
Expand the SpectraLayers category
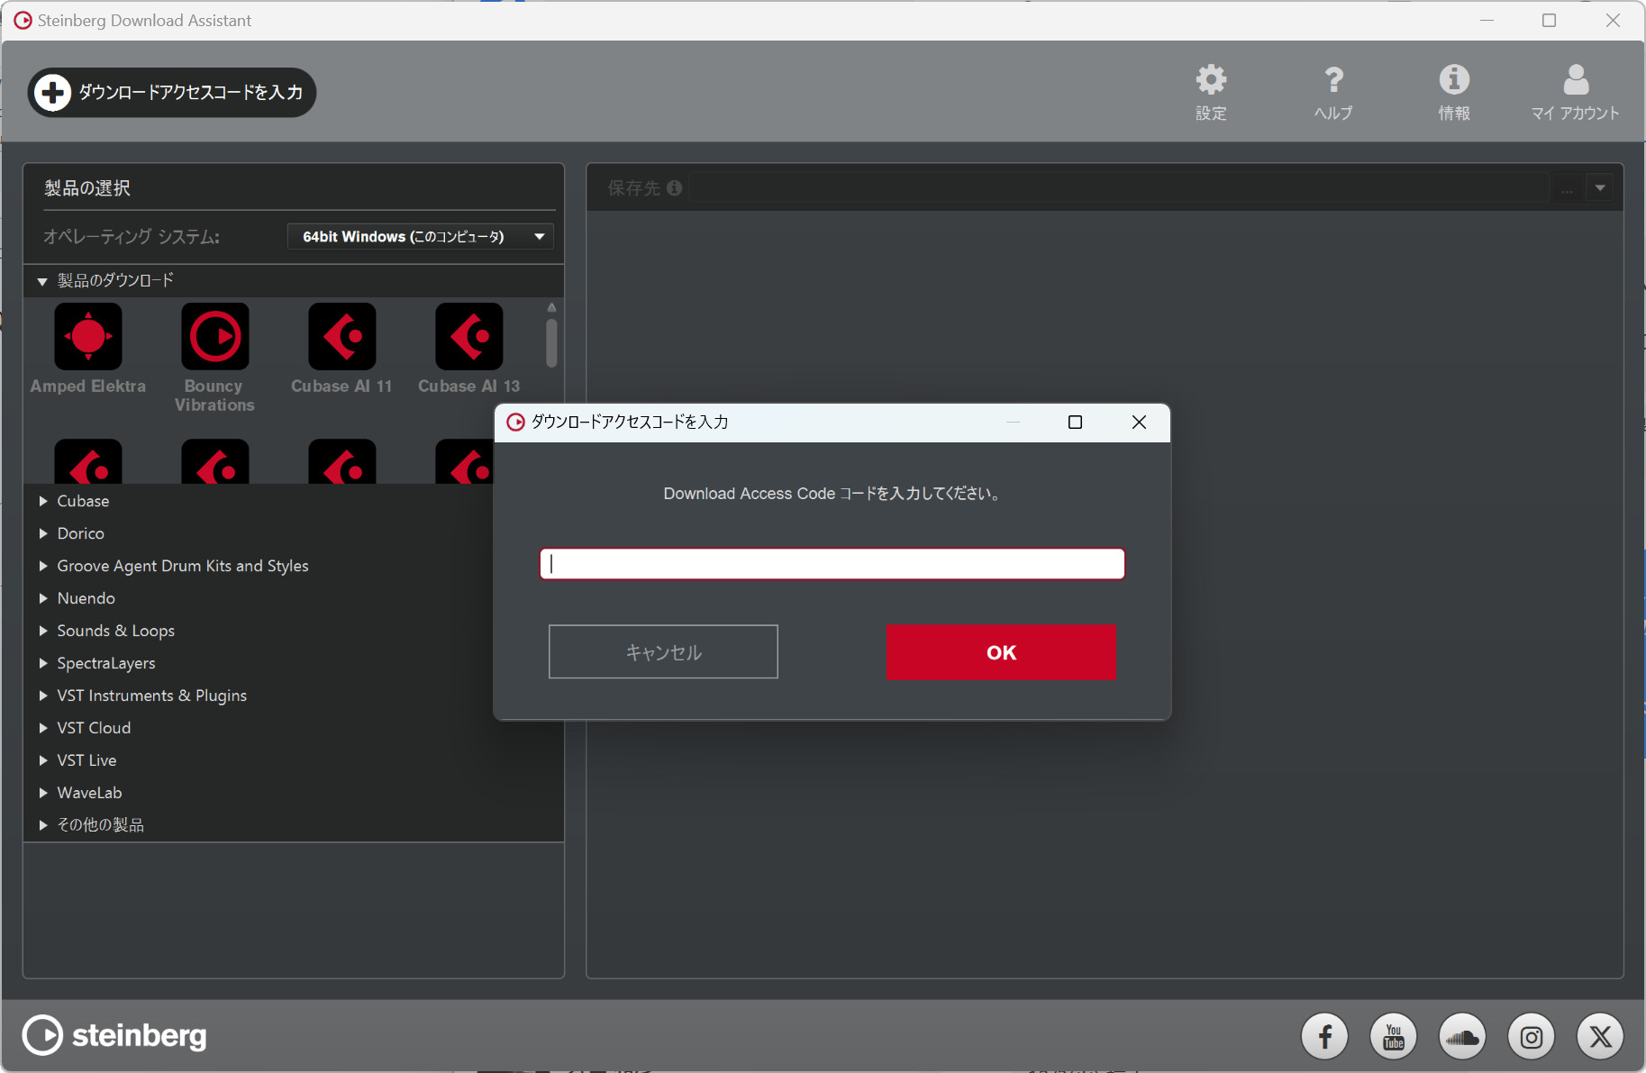[42, 663]
